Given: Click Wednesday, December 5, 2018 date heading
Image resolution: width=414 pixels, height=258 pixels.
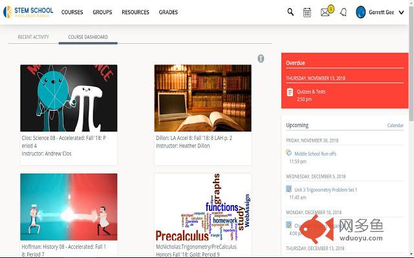Looking at the screenshot, I should [316, 176].
